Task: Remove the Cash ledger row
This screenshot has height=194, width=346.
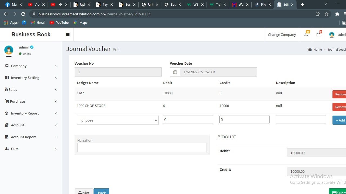Action: click(340, 94)
